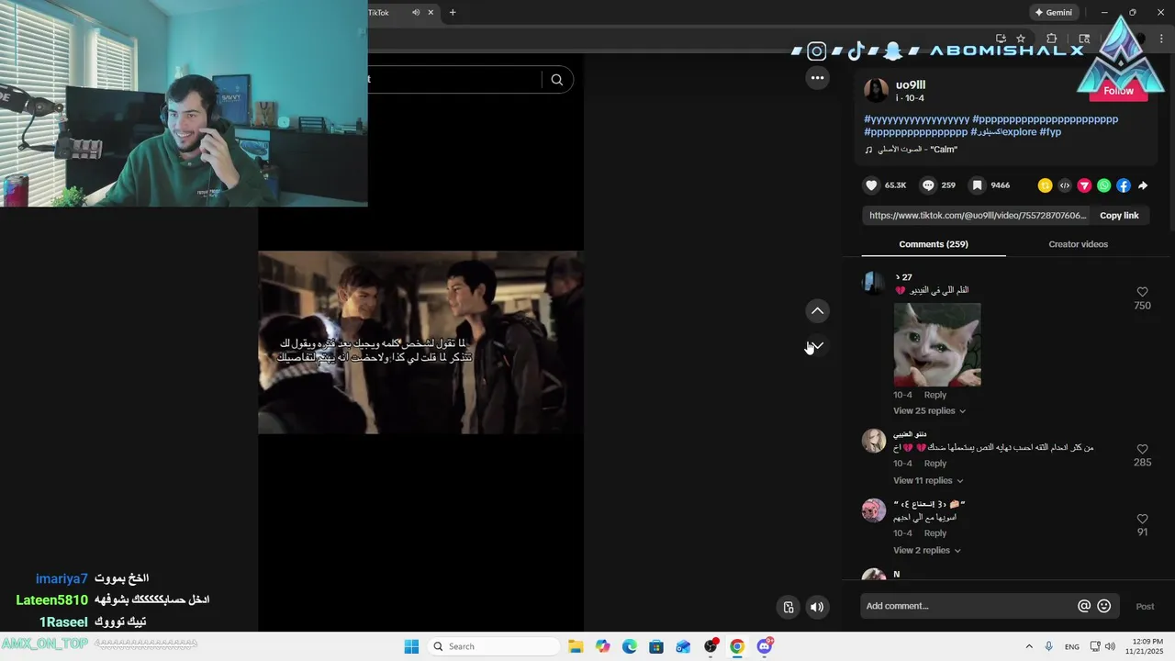Image resolution: width=1175 pixels, height=661 pixels.
Task: Like the comment with 285 likes
Action: (1142, 449)
